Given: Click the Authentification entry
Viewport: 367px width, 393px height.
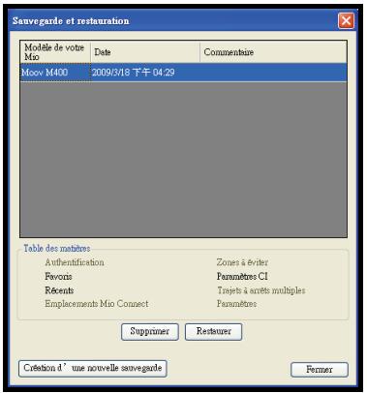Looking at the screenshot, I should pos(75,262).
